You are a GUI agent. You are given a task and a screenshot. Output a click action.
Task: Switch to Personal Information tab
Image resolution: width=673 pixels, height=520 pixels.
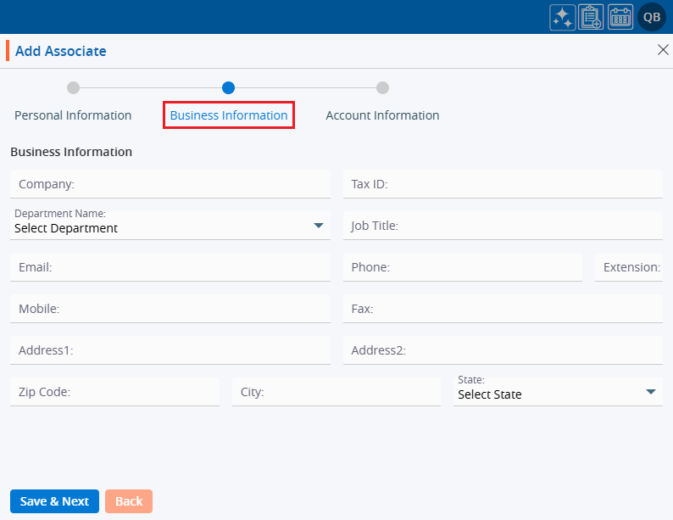pos(73,115)
